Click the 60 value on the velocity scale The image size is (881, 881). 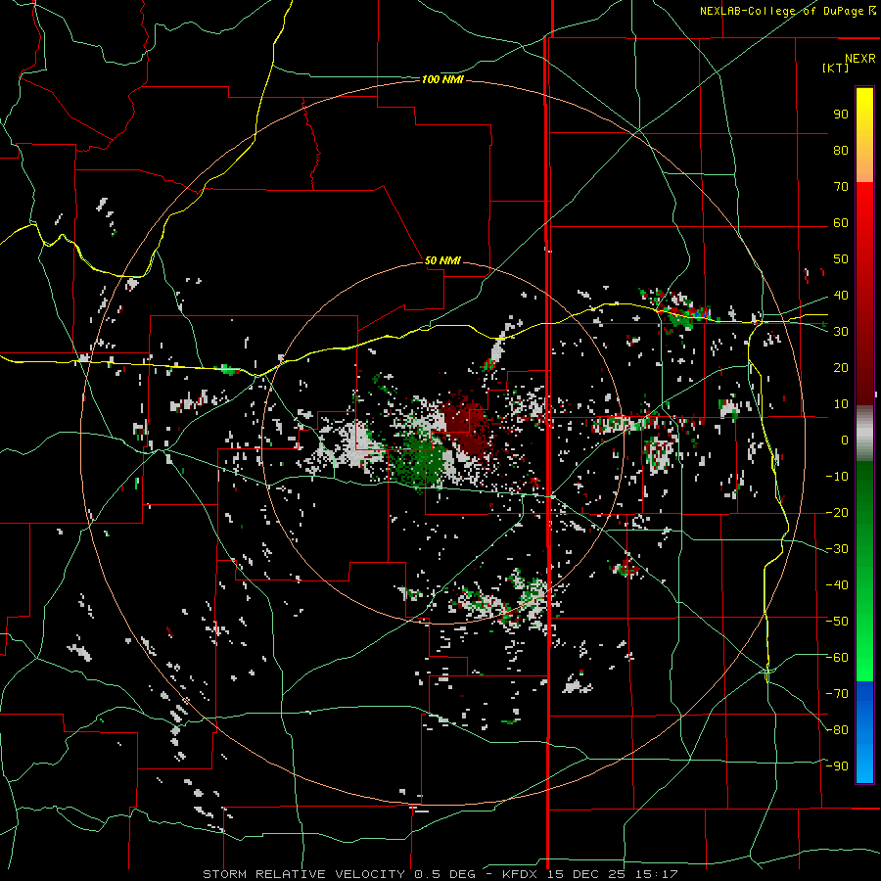(x=841, y=223)
